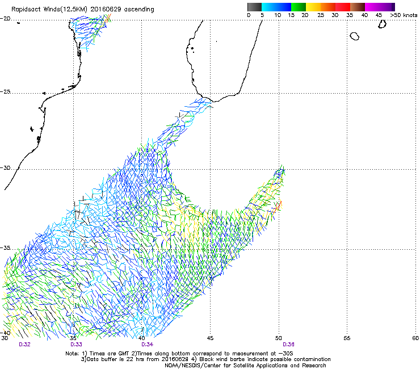Screen dimensions: 420x369
Task: Click the blue 10-15 knots legend segment
Action: pos(284,7)
